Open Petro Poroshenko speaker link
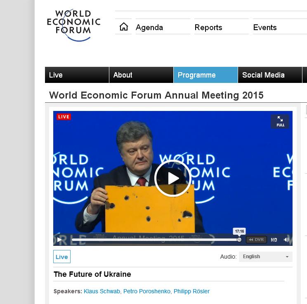This screenshot has width=307, height=304. tap(147, 291)
